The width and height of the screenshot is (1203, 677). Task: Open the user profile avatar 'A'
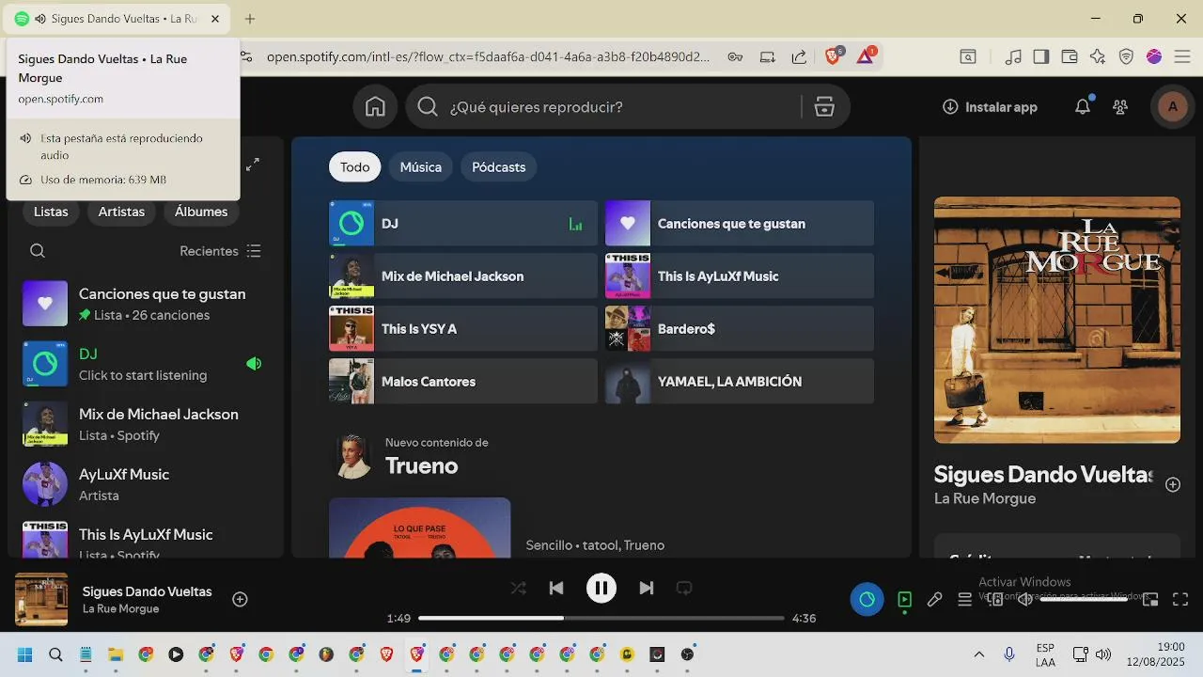pyautogui.click(x=1172, y=107)
